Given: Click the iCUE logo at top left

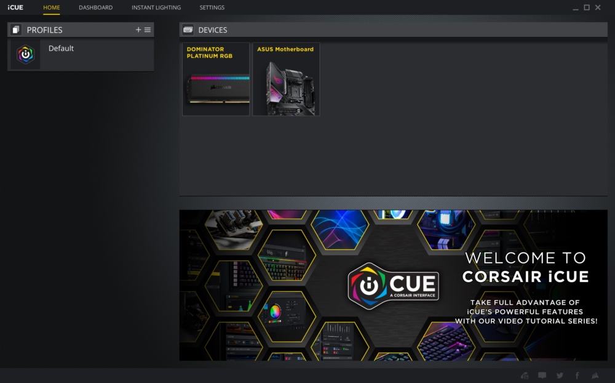Looking at the screenshot, I should click(x=15, y=7).
